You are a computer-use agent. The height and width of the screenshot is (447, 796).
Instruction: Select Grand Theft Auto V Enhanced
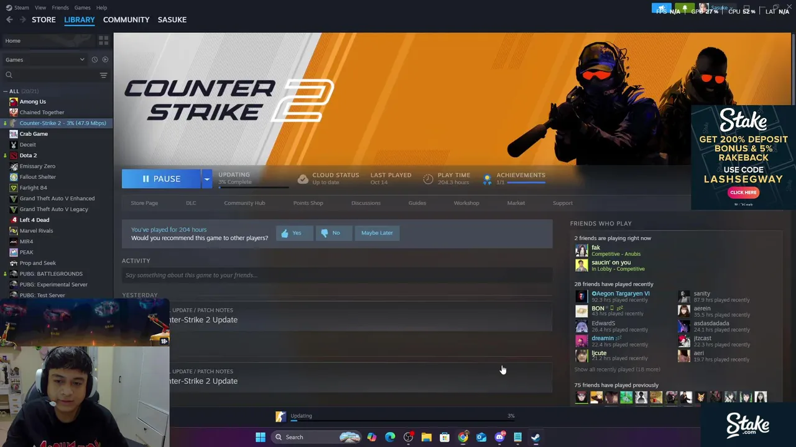pyautogui.click(x=57, y=199)
